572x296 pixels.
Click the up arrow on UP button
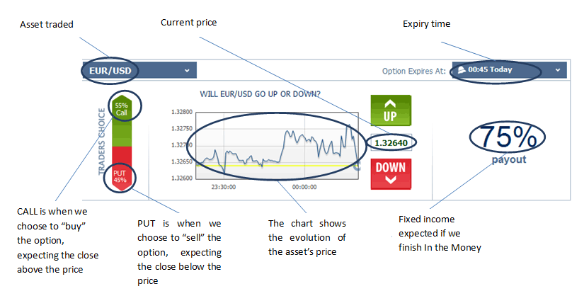(391, 103)
